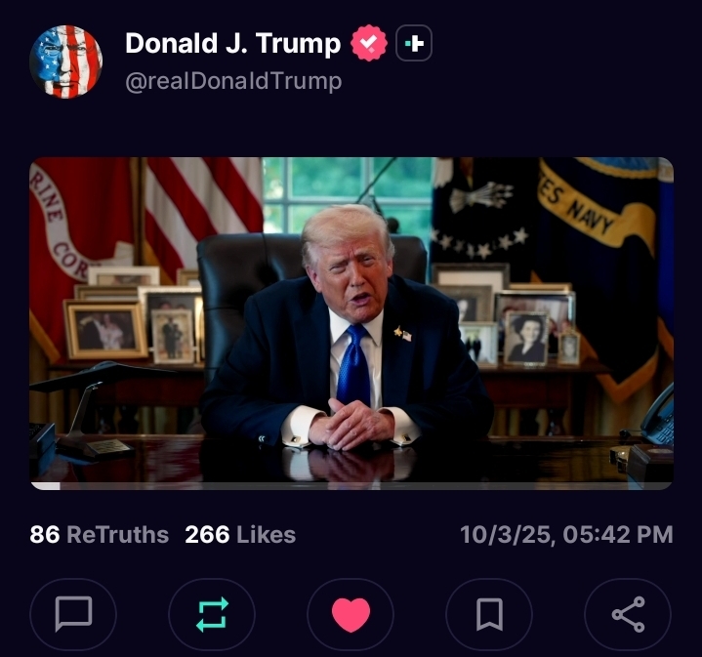The image size is (702, 657).
Task: Open the flag-painted profile avatar
Action: point(65,62)
